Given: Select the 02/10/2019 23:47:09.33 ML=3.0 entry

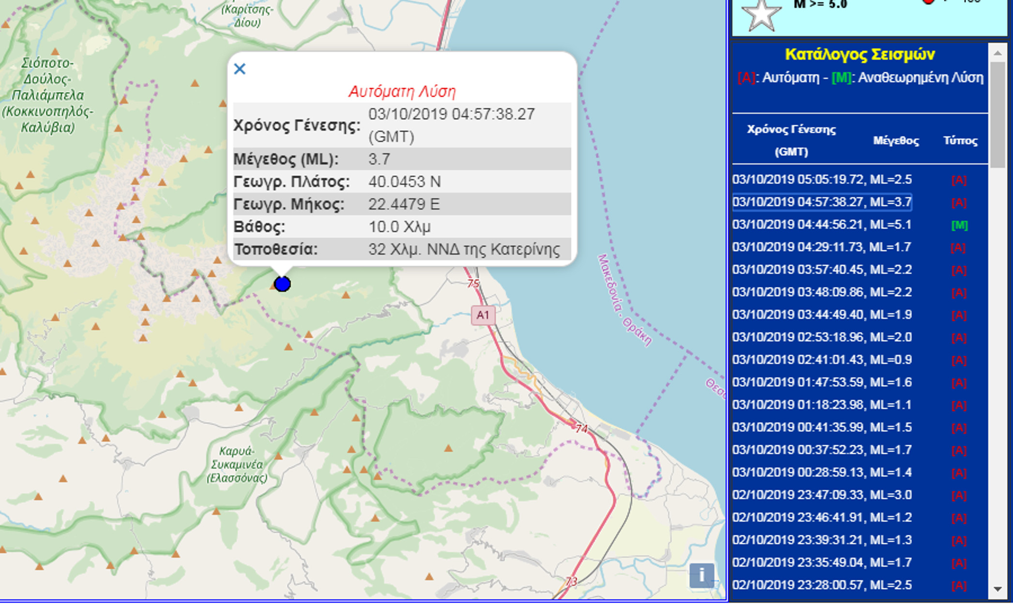Looking at the screenshot, I should coord(822,495).
